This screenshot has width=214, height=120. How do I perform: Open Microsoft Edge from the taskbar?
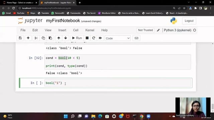[100, 116]
